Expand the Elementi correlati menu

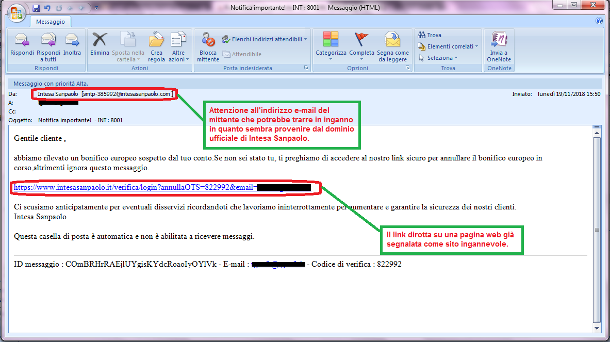448,47
